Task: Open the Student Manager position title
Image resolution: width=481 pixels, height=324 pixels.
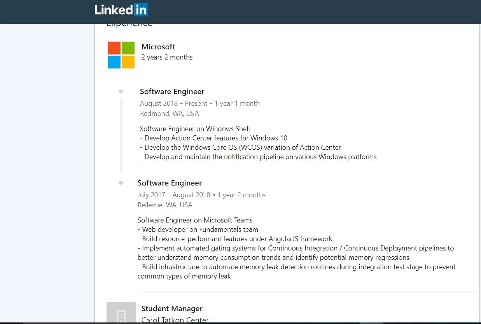Action: coord(172,308)
